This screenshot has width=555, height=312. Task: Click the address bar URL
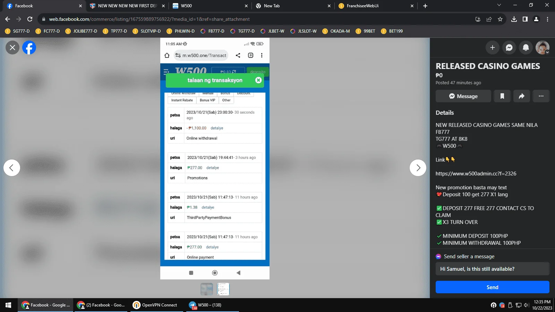[x=149, y=19]
